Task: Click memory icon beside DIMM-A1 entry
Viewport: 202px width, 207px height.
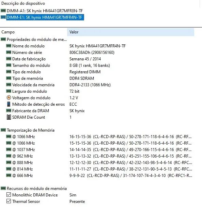Action: click(x=3, y=11)
